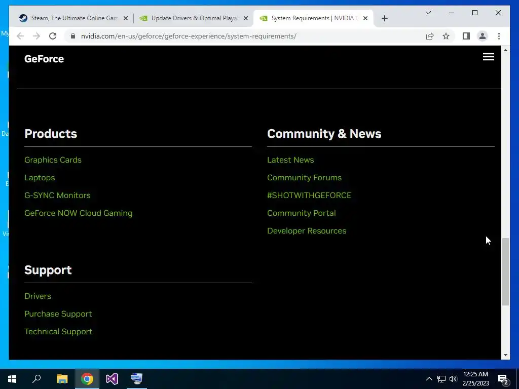Bookmark this page with the star
The width and height of the screenshot is (519, 389).
pos(446,36)
